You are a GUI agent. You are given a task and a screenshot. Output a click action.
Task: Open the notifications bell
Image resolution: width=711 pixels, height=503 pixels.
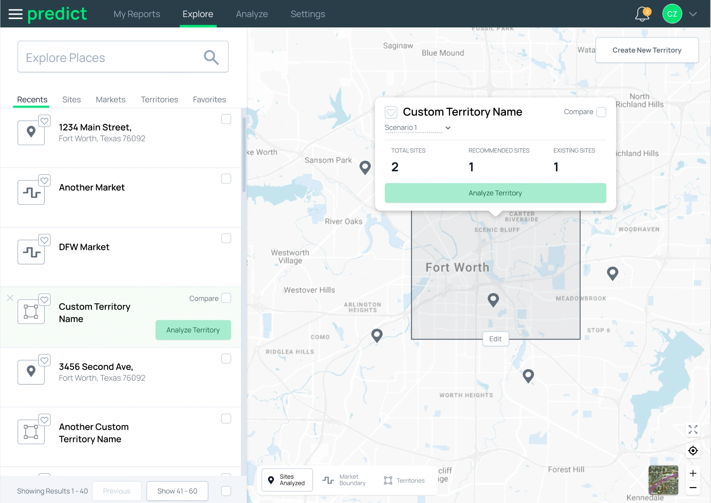(642, 14)
